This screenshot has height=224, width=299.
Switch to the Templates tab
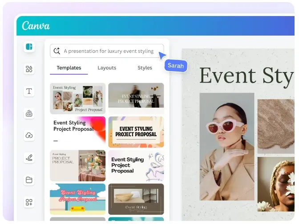click(69, 68)
